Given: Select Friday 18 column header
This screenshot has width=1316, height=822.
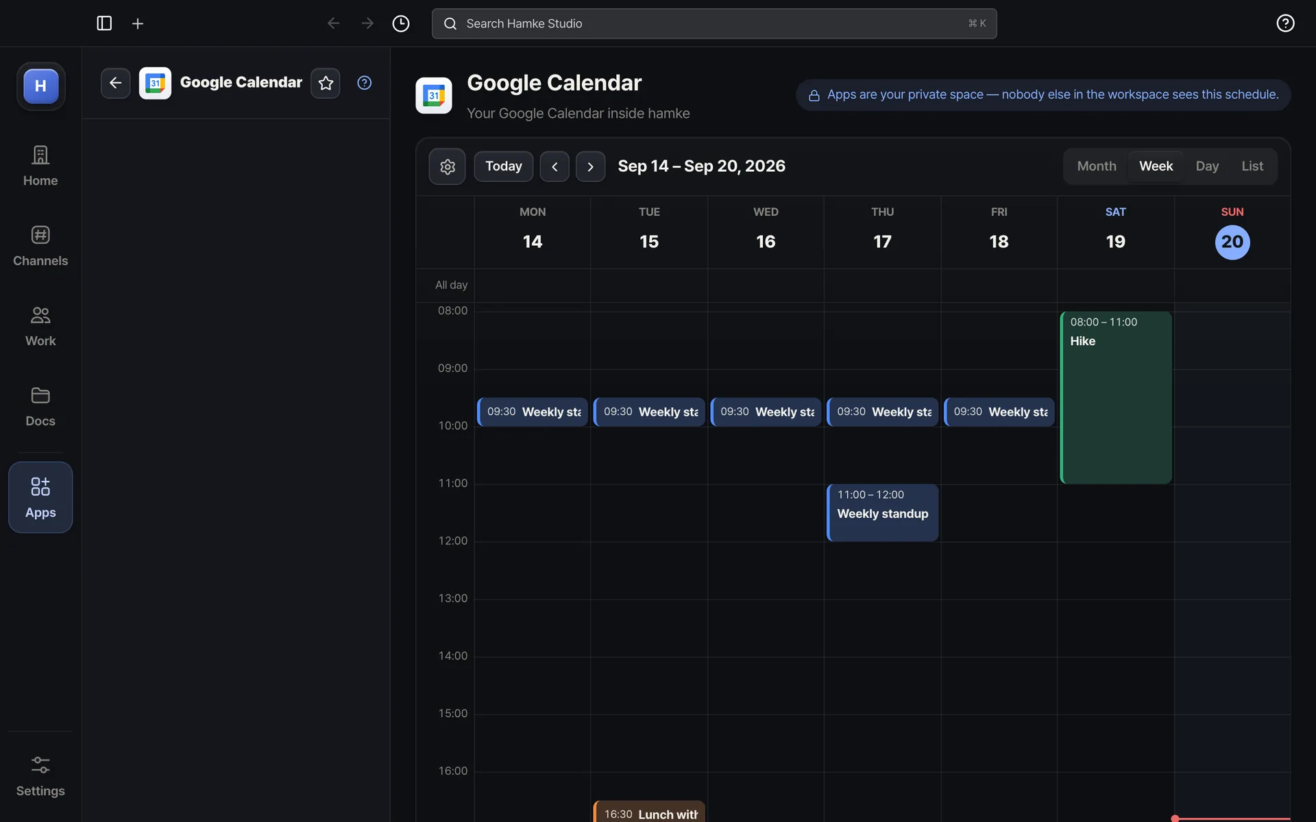Looking at the screenshot, I should pyautogui.click(x=999, y=232).
